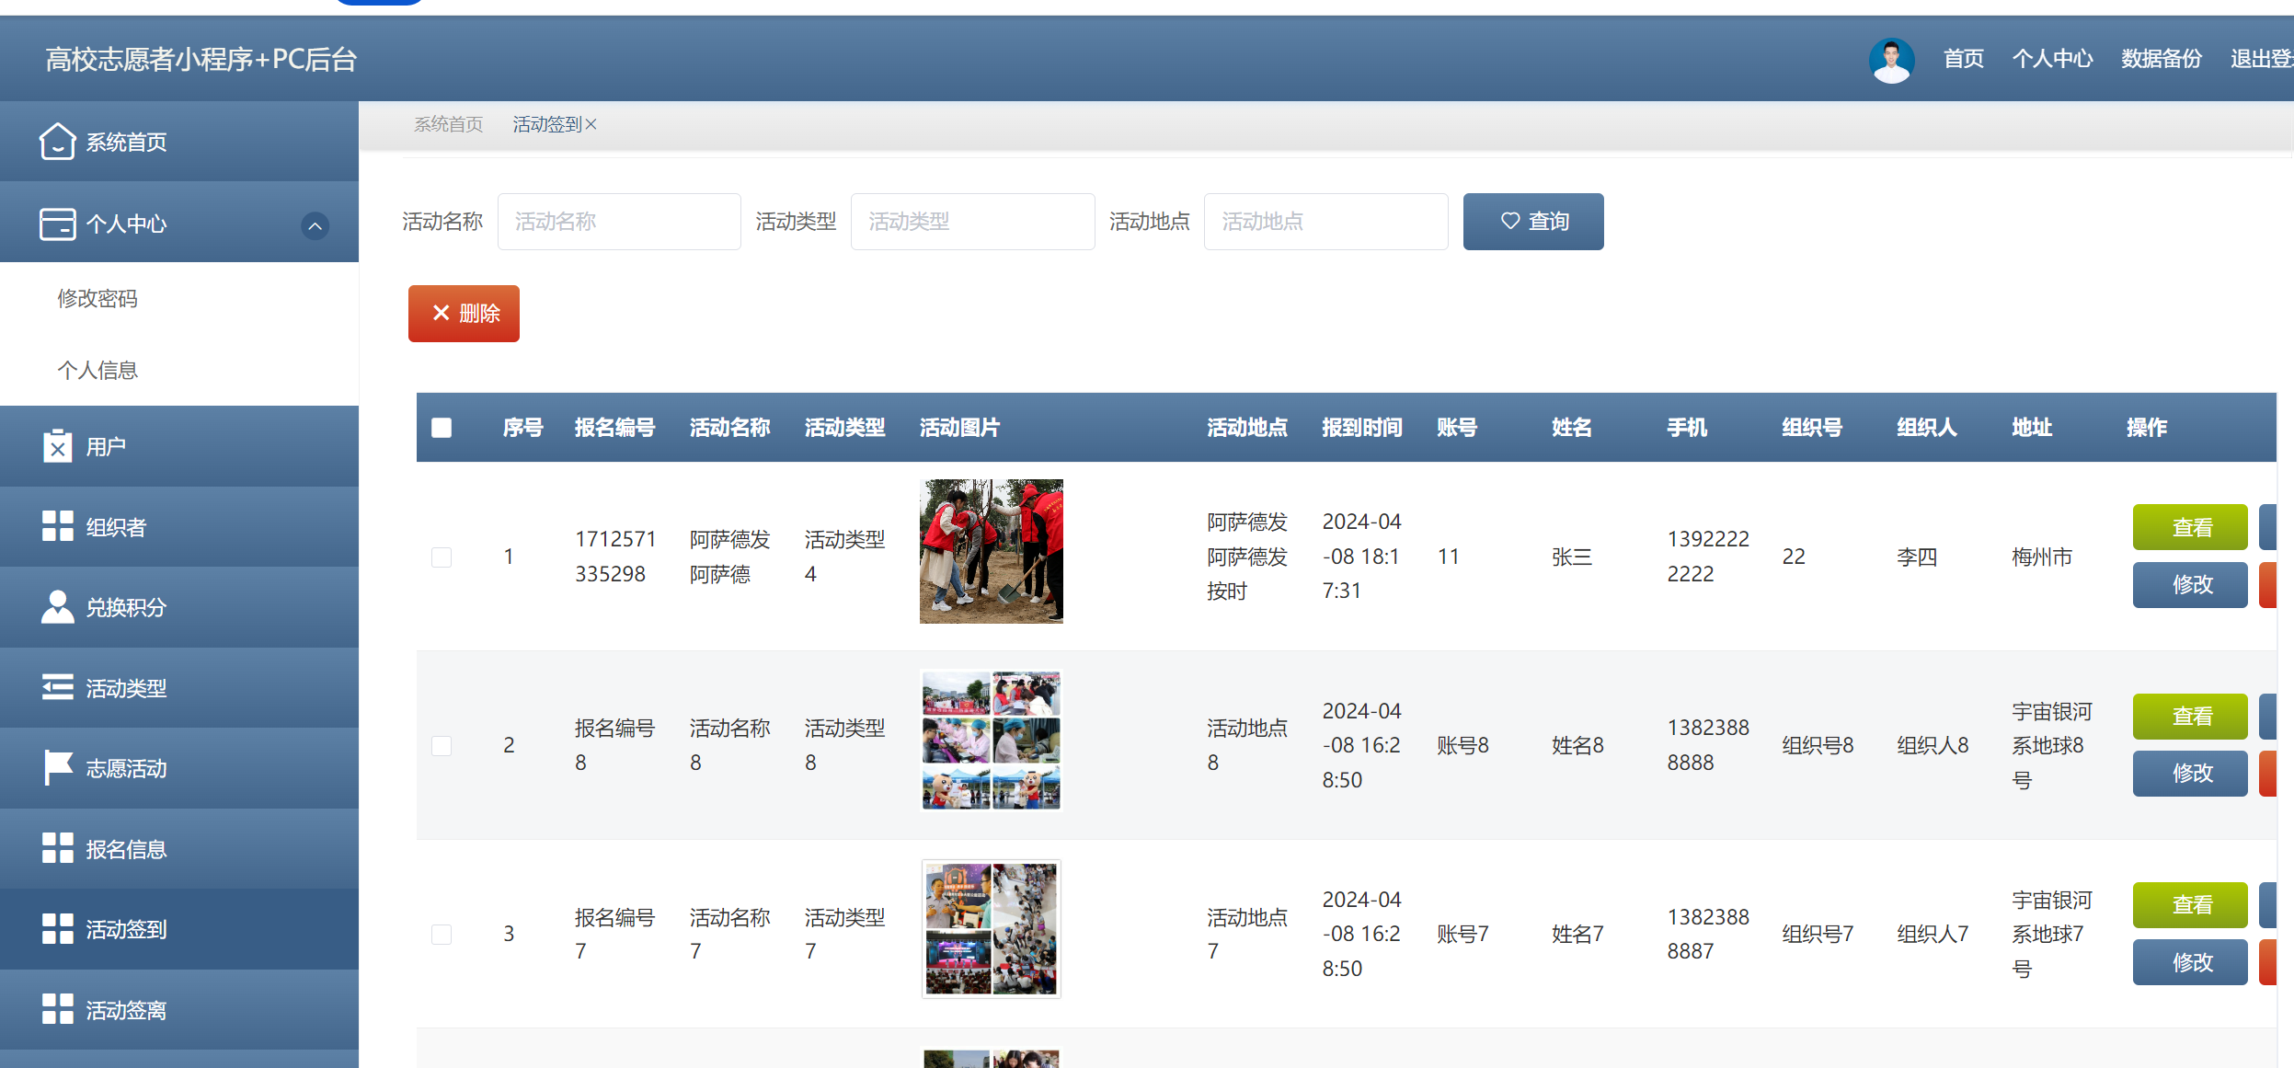Click the grid icon beside 报名信息

tap(57, 848)
